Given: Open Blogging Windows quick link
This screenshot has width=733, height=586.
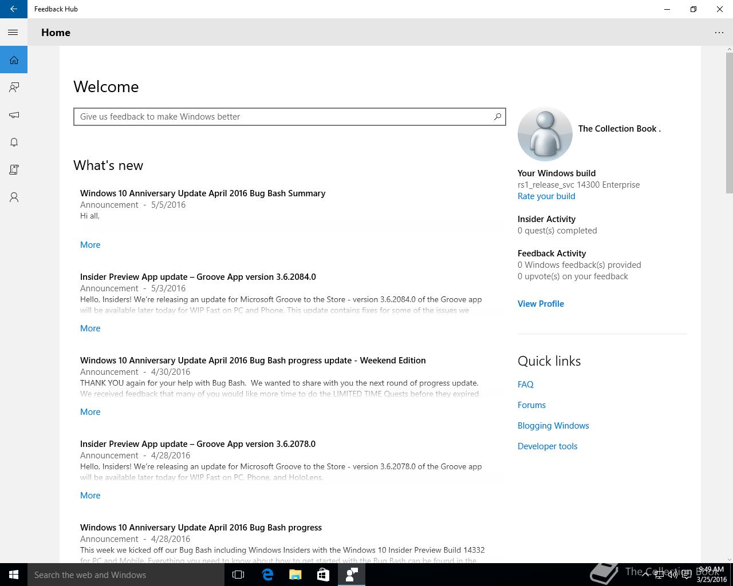Looking at the screenshot, I should [x=553, y=426].
